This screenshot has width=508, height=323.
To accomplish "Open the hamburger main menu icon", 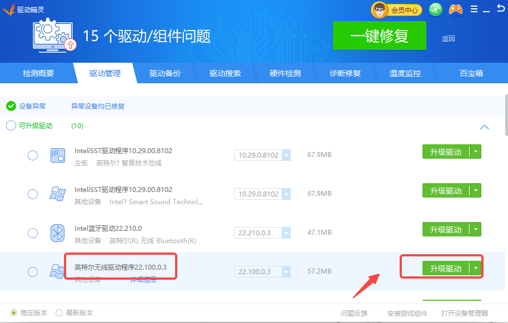I will point(474,9).
